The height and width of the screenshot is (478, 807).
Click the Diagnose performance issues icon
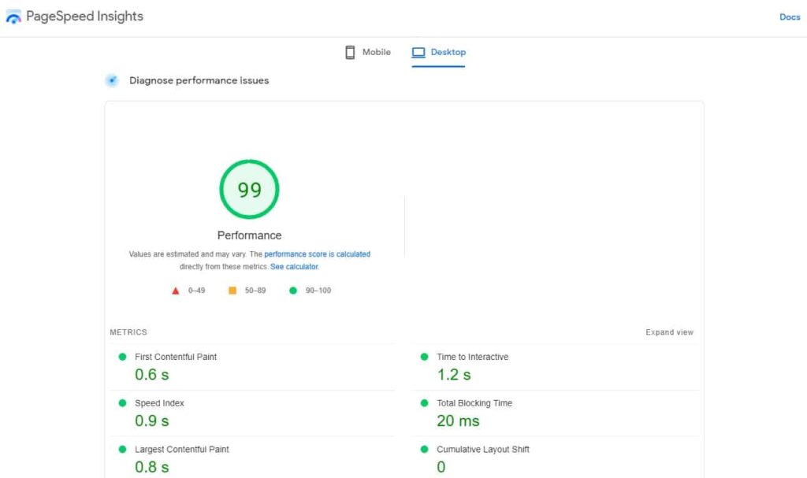(112, 80)
